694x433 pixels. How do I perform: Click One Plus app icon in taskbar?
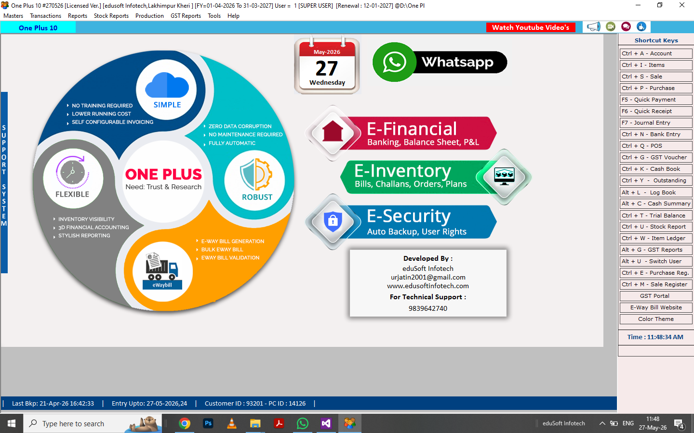tap(350, 423)
